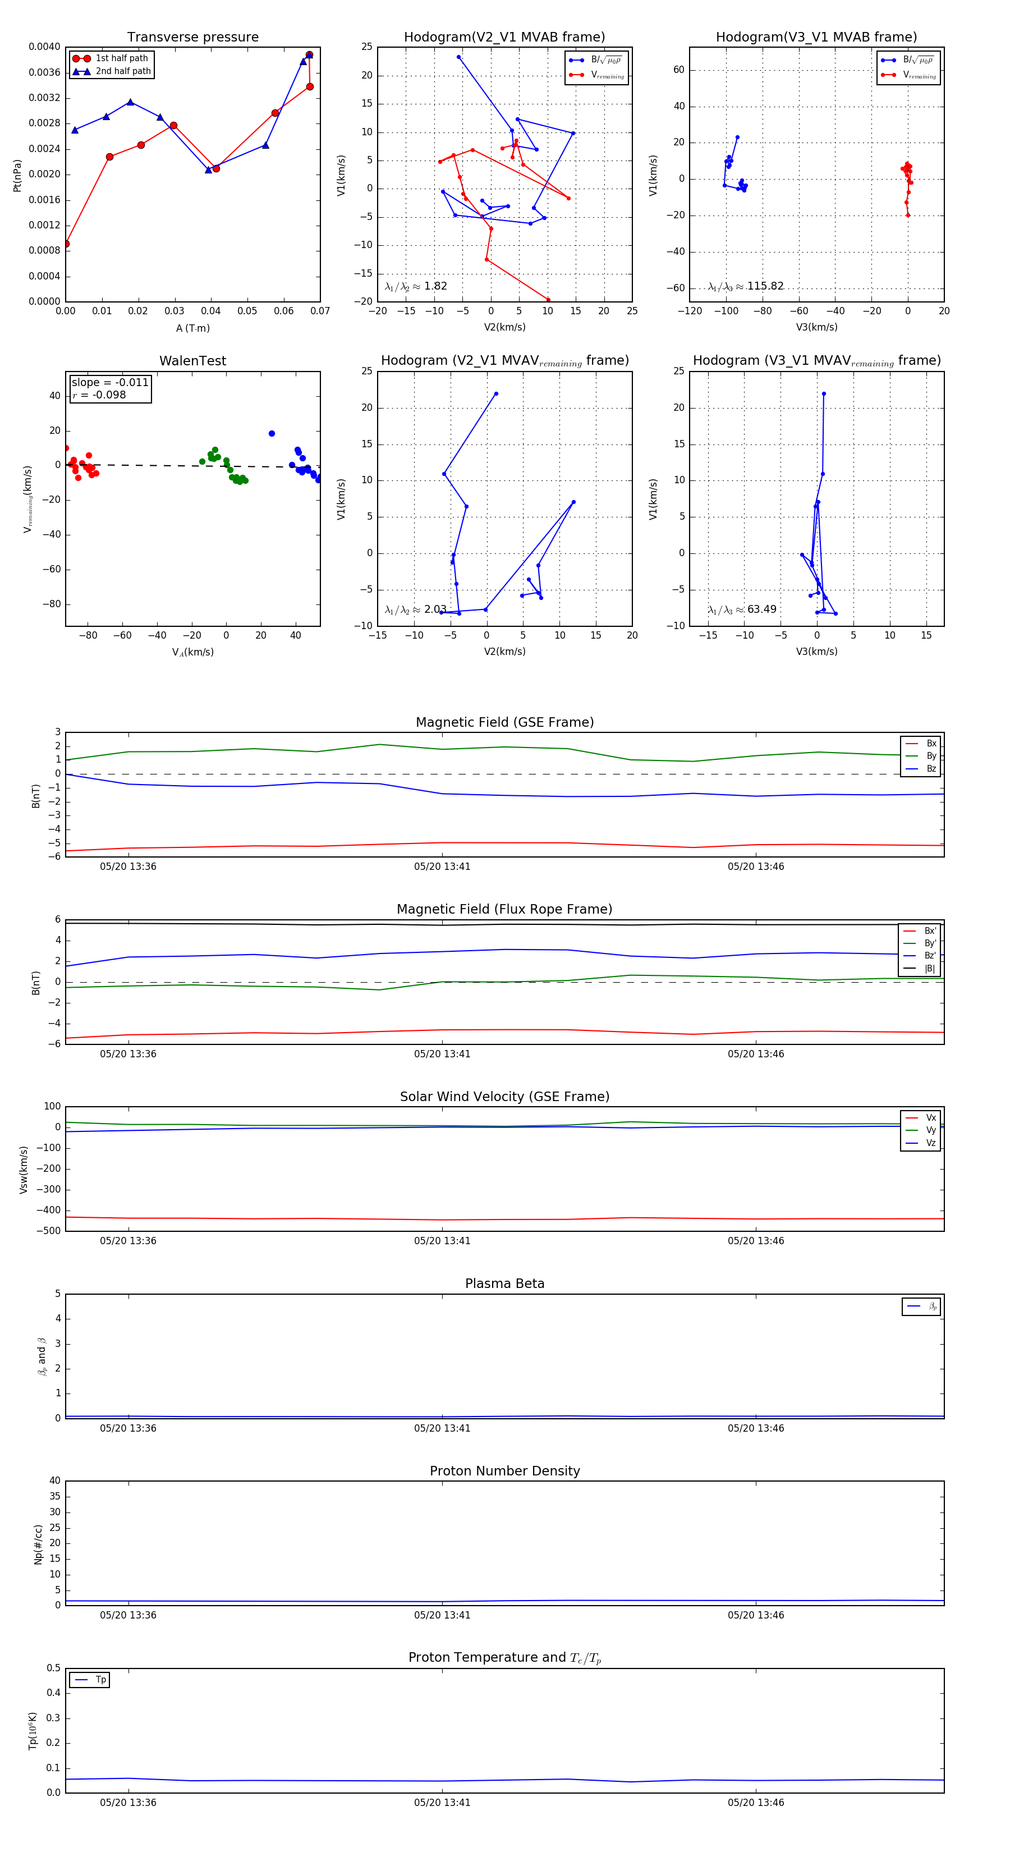Viewport: 1010px width, 1852px height.
Task: Click the 'V_A(km/s)' axis label in WalenTest
Action: pyautogui.click(x=192, y=652)
